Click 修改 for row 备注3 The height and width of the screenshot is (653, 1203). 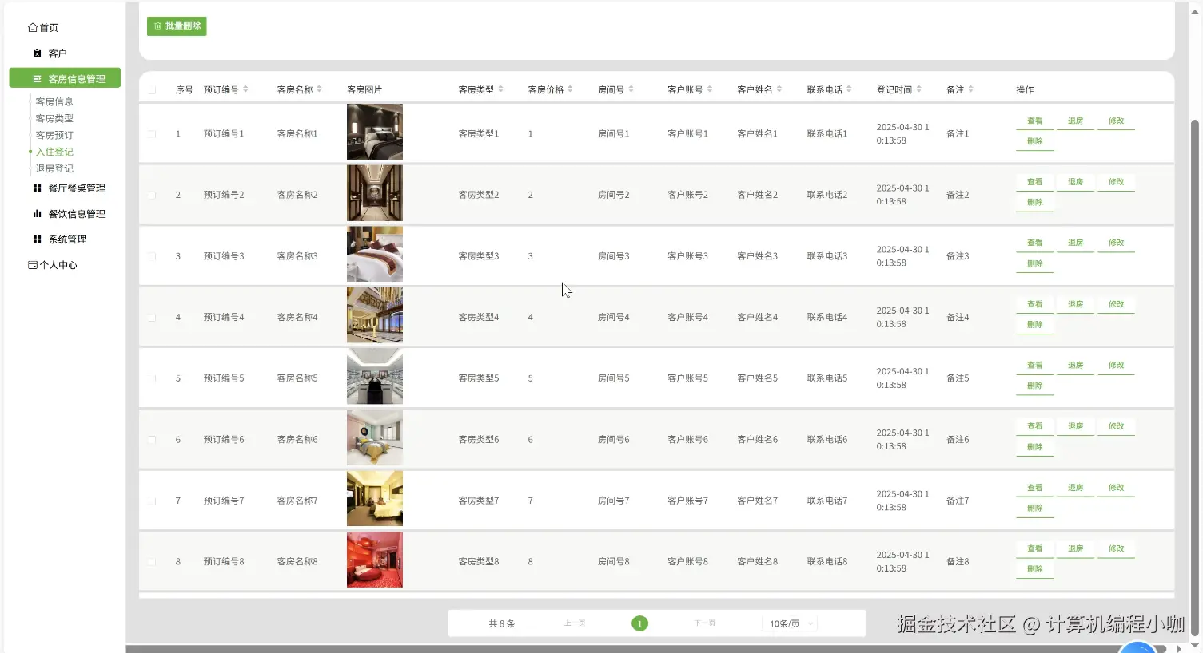(x=1116, y=243)
